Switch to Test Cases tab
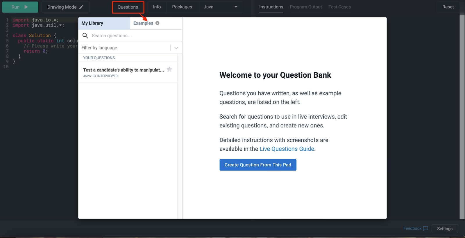This screenshot has width=465, height=238. coord(339,7)
